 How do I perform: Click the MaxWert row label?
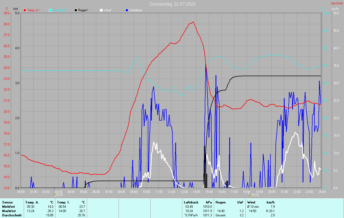click(9, 211)
